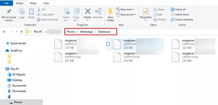The image size is (218, 105).
Task: Open the File menu tab
Action: (x=6, y=3)
